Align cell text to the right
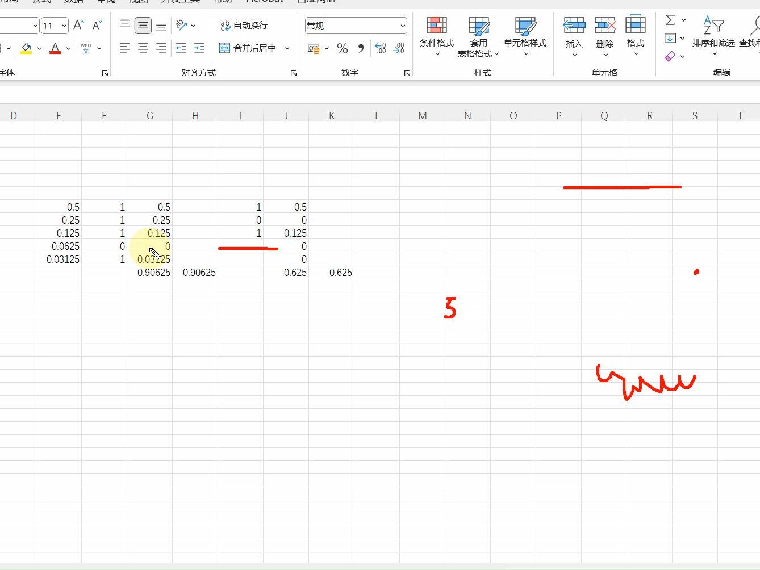The width and height of the screenshot is (760, 570). coord(161,48)
